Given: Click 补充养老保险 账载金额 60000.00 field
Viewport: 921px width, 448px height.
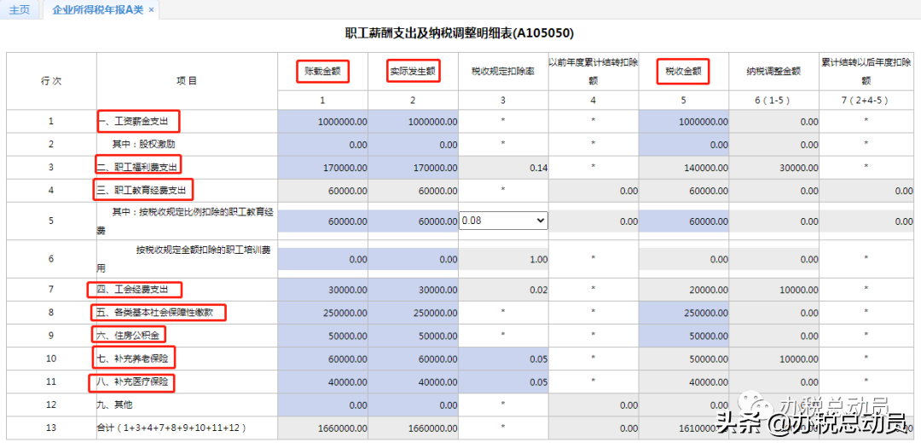Looking at the screenshot, I should coord(323,359).
